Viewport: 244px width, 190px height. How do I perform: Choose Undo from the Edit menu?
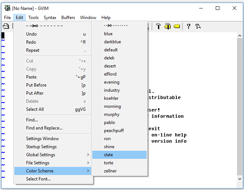click(53, 34)
